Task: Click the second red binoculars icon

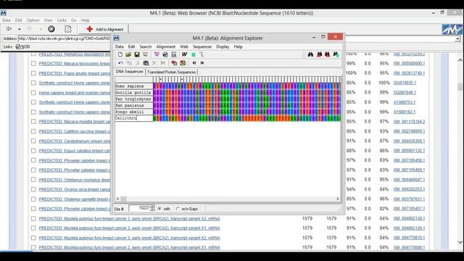Action: click(x=327, y=54)
